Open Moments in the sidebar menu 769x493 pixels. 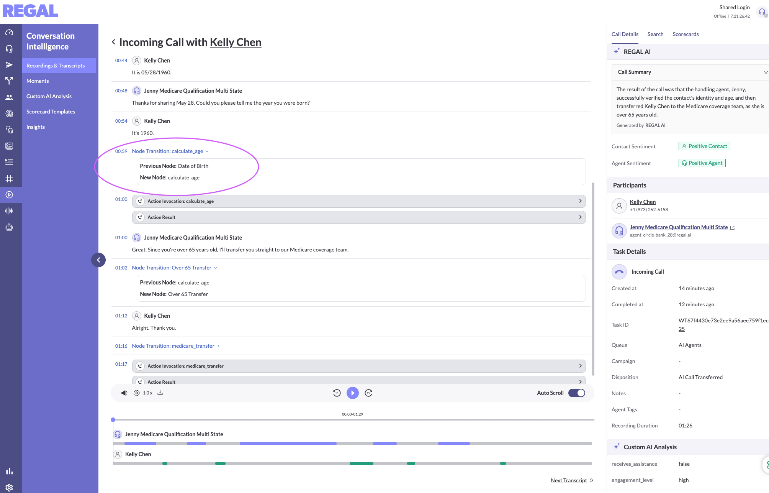38,81
